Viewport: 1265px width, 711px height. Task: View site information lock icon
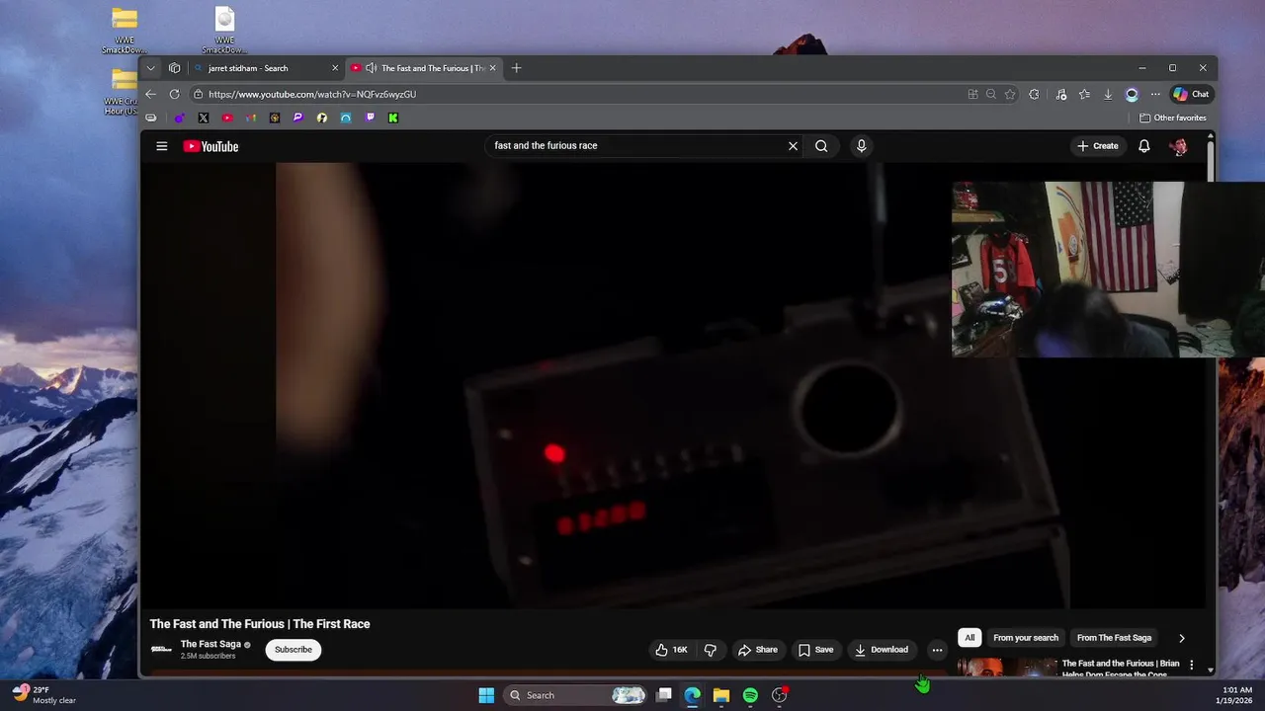(x=199, y=94)
